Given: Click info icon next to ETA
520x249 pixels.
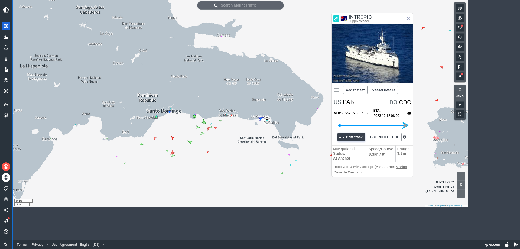Looking at the screenshot, I should pyautogui.click(x=409, y=114).
